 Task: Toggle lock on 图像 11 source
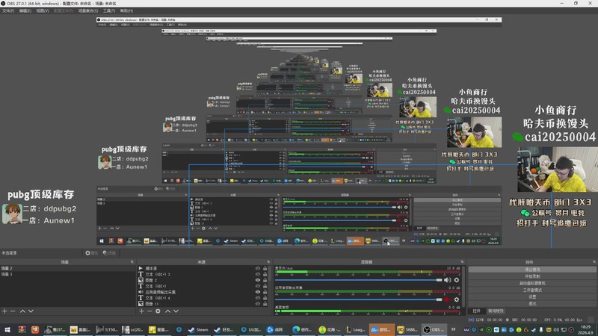pos(265,304)
